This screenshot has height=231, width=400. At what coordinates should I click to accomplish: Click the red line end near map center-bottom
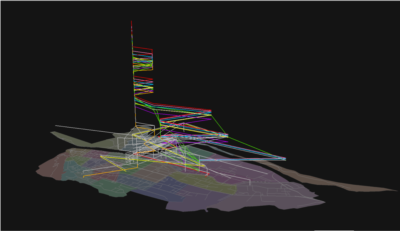(x=209, y=174)
